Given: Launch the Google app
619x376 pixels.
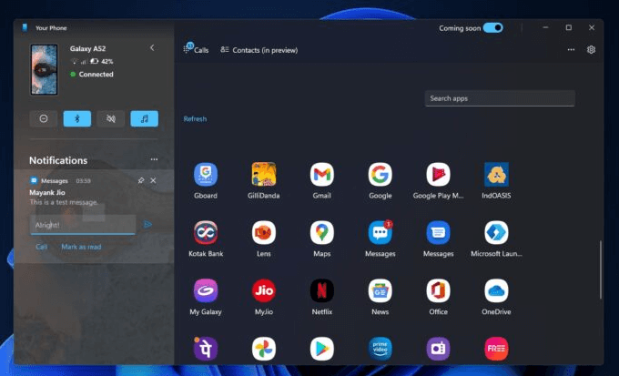Looking at the screenshot, I should pyautogui.click(x=380, y=174).
